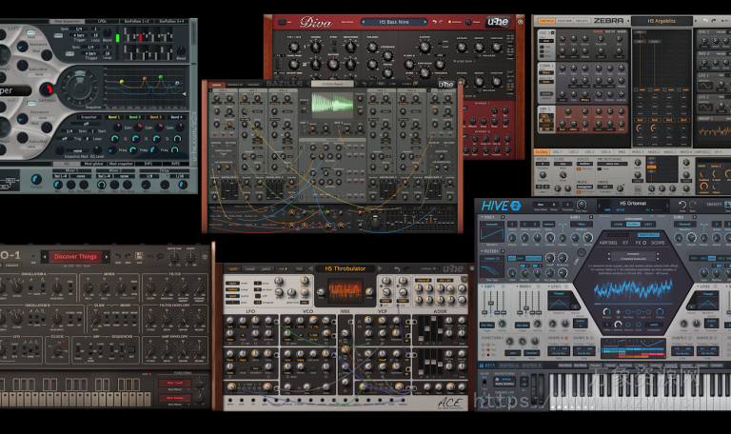Open Hive's FILTER1 type selector
731x434 pixels.
click(491, 268)
